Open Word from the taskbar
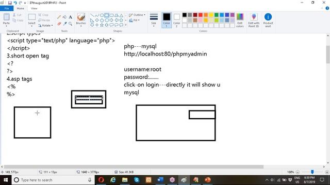Image resolution: width=330 pixels, height=185 pixels. point(160,180)
